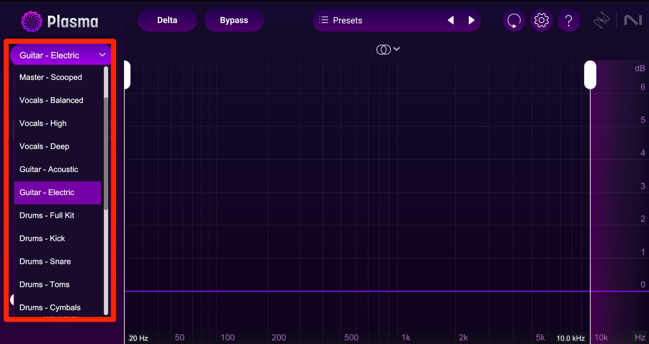Choose Drums - Toms profile
The height and width of the screenshot is (344, 649).
(58, 285)
